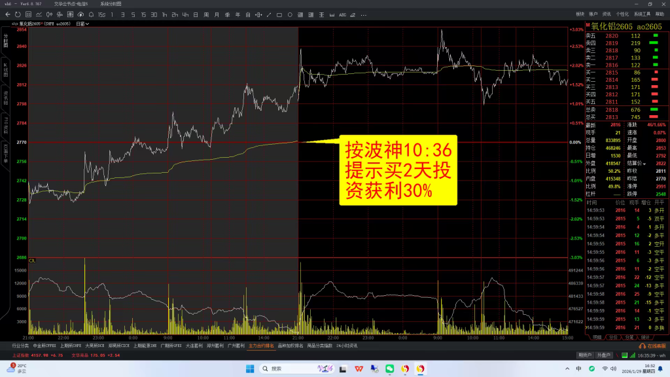
Task: Pick the eraser tool in toolbar
Action: [353, 14]
